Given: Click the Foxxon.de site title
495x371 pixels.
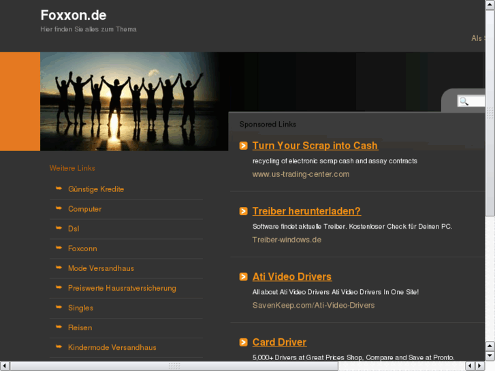Looking at the screenshot, I should pyautogui.click(x=74, y=15).
